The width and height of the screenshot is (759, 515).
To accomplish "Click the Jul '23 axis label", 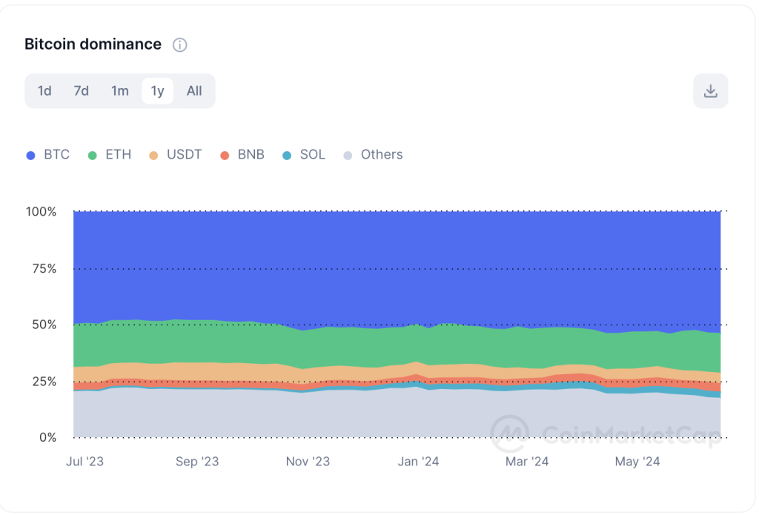I will 84,462.
